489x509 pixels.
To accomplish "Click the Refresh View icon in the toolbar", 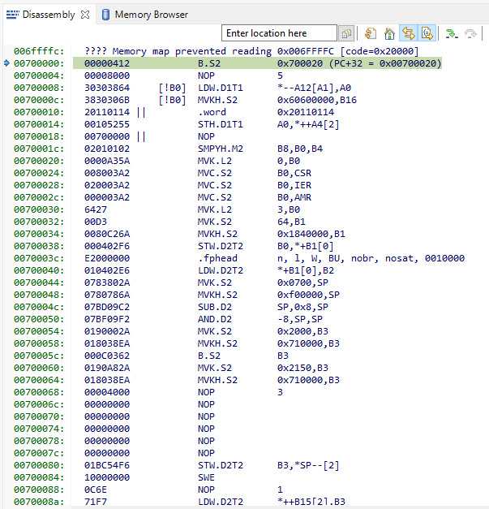I will coord(371,33).
